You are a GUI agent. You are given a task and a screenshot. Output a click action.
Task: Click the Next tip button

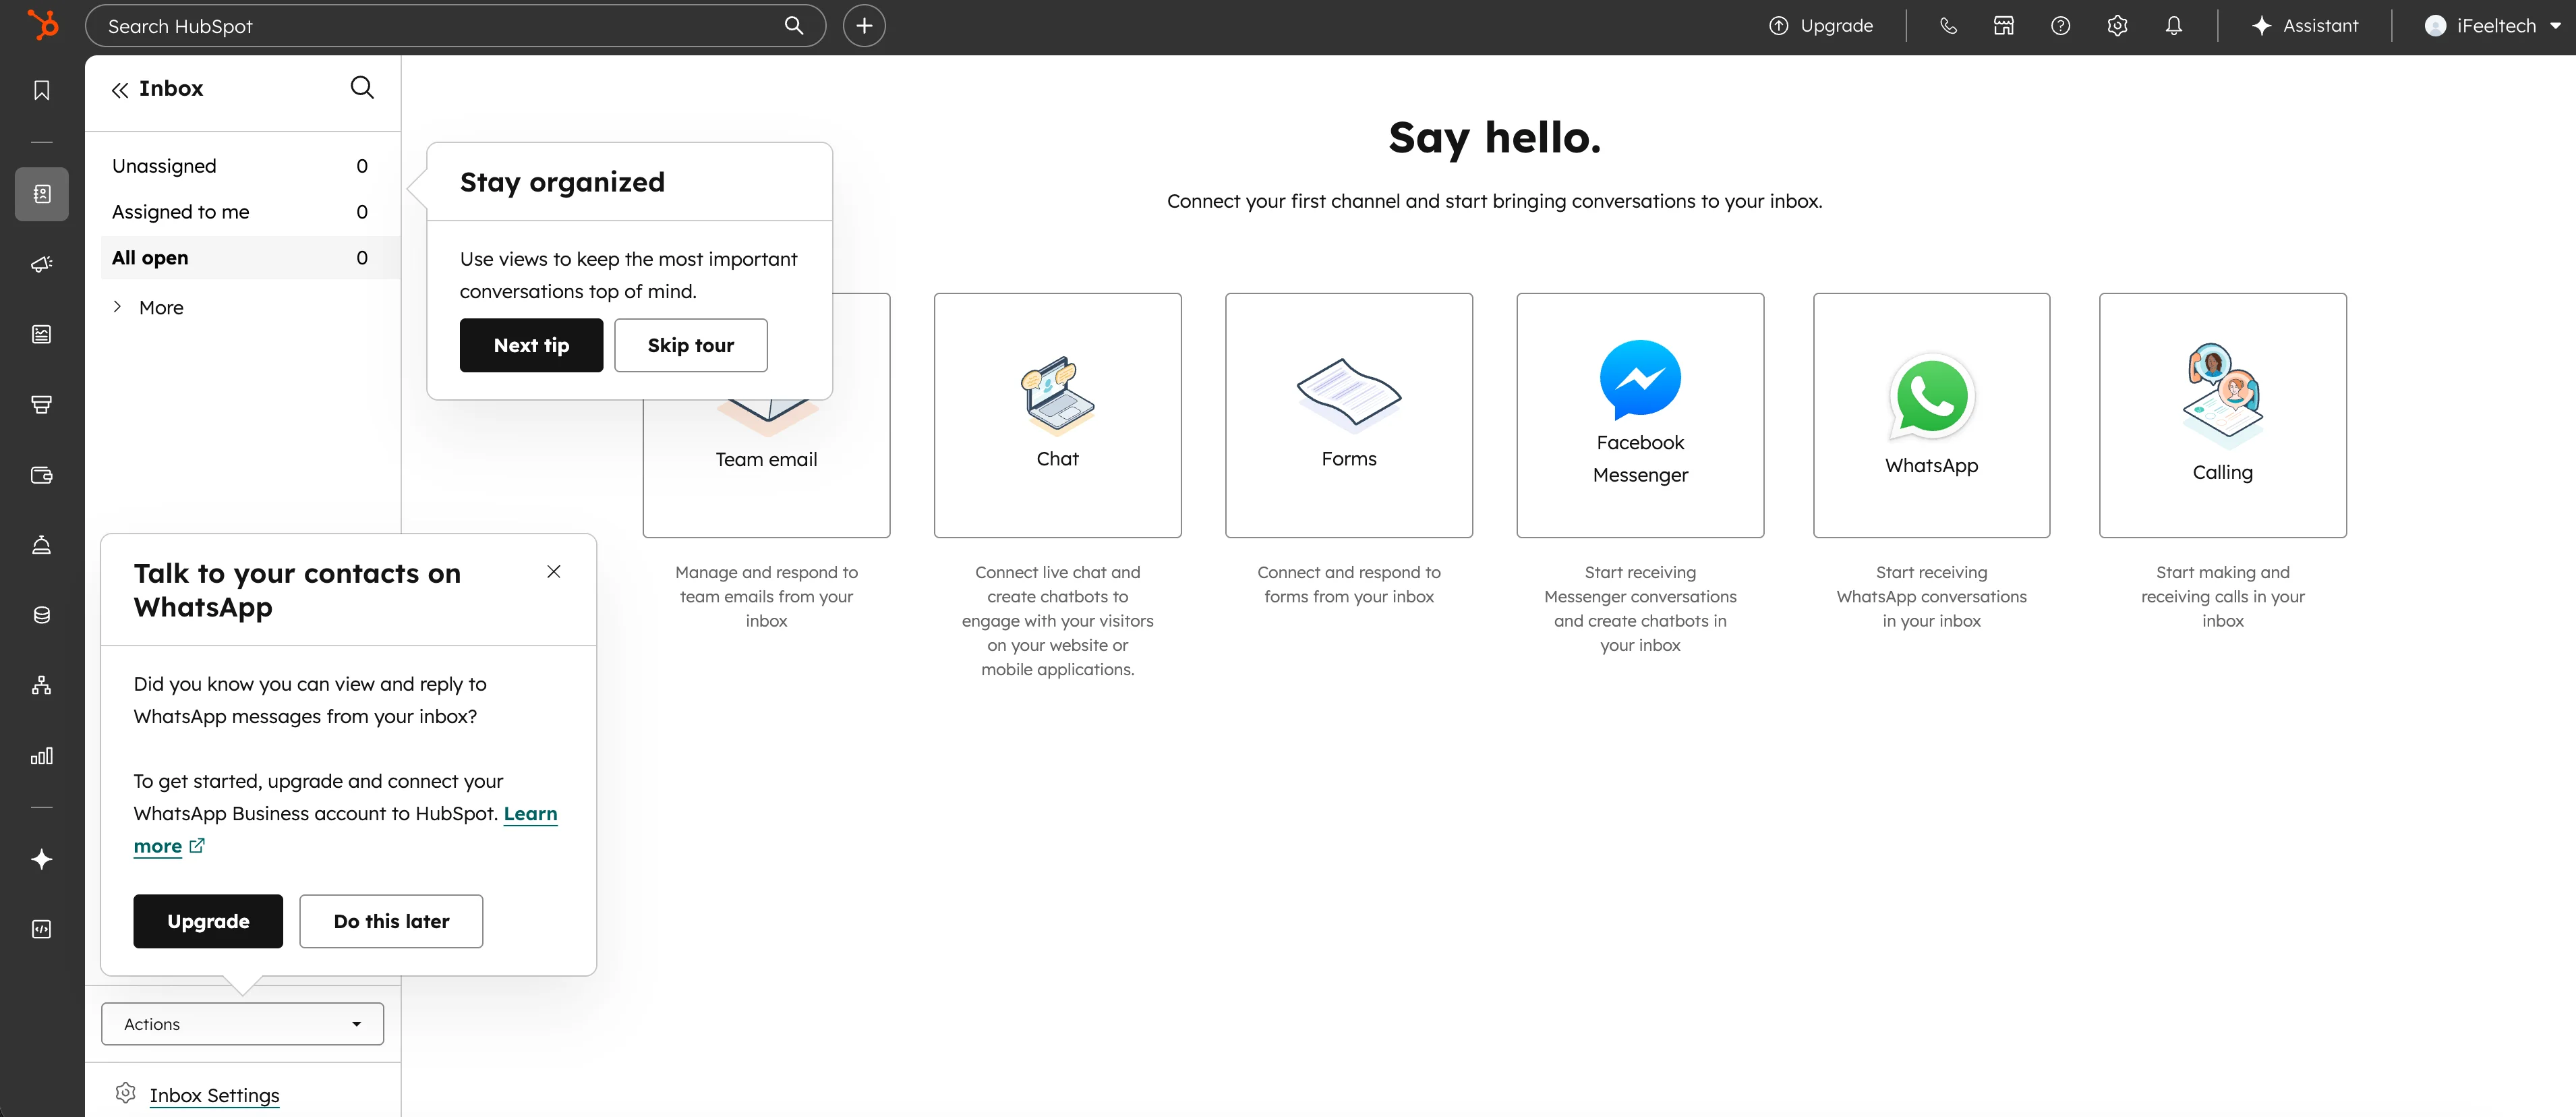click(x=531, y=345)
